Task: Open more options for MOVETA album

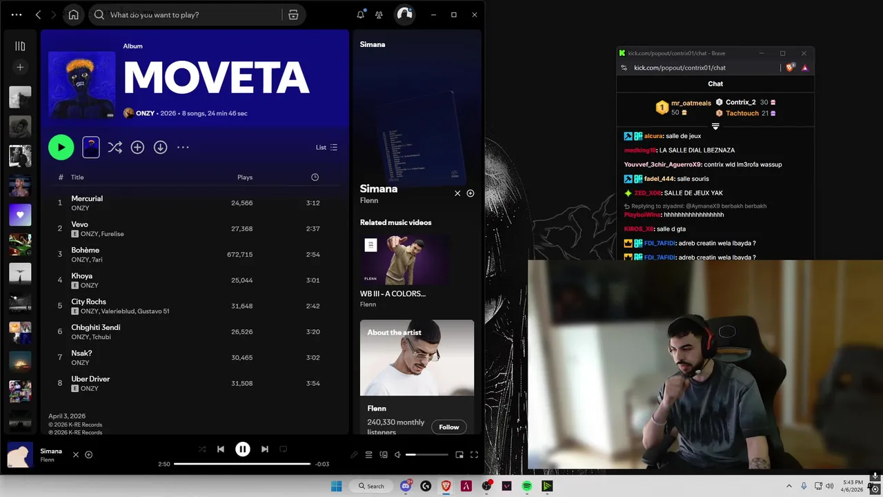Action: (x=183, y=147)
